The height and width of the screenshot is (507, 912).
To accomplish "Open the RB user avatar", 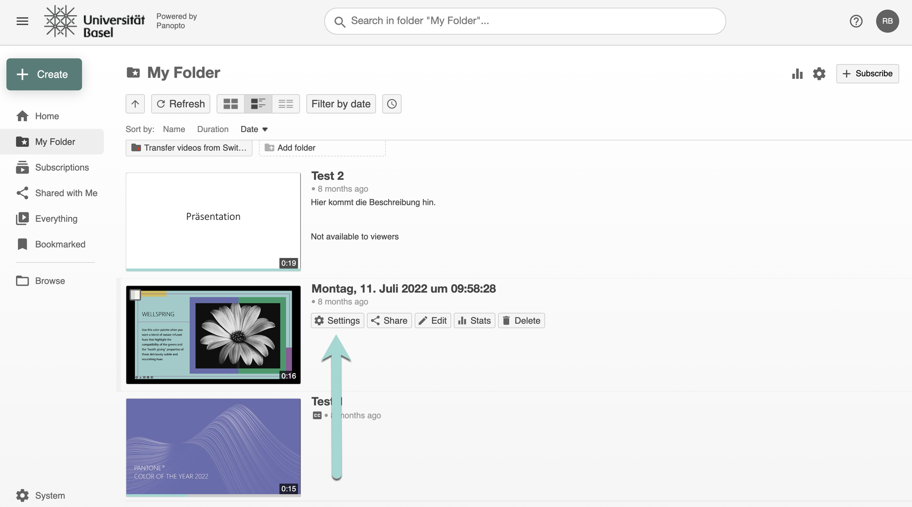I will 887,21.
